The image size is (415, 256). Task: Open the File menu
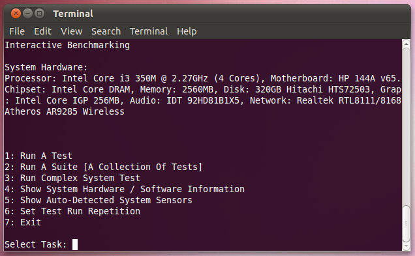click(x=17, y=31)
